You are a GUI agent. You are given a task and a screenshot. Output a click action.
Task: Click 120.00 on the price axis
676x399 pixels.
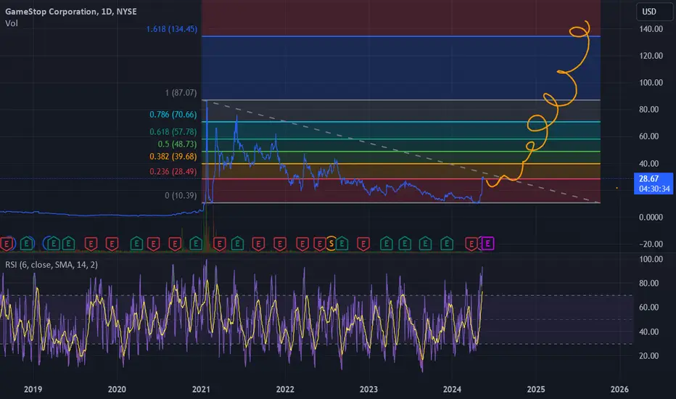tap(651, 56)
